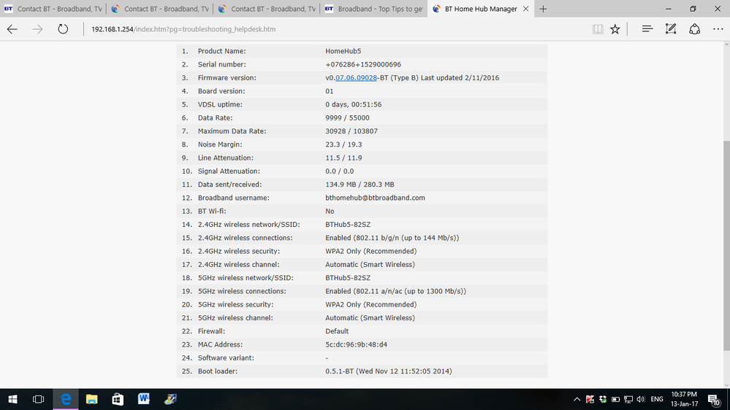730x410 pixels.
Task: Select VDSL uptime 0 days, 00:51:56
Action: [354, 104]
